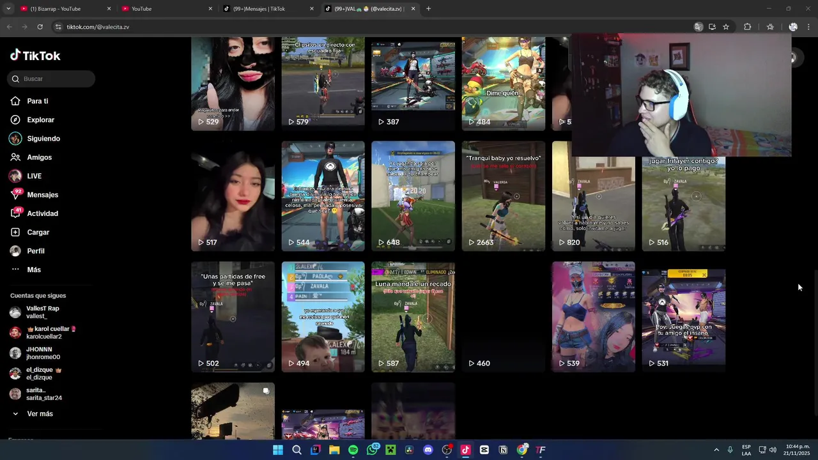This screenshot has height=460, width=818.
Task: Open the tab search dropdown
Action: 7,9
